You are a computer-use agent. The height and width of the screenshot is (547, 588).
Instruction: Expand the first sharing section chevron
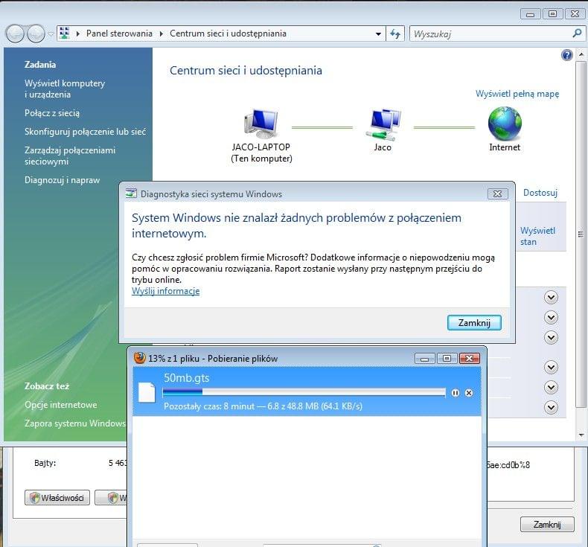coord(551,298)
